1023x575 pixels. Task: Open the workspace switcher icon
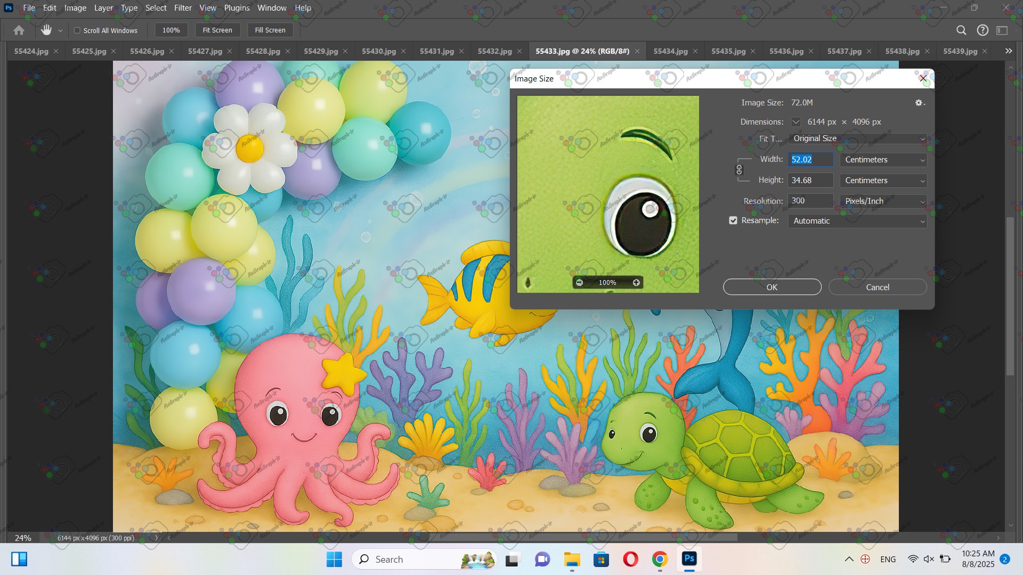tap(1002, 30)
